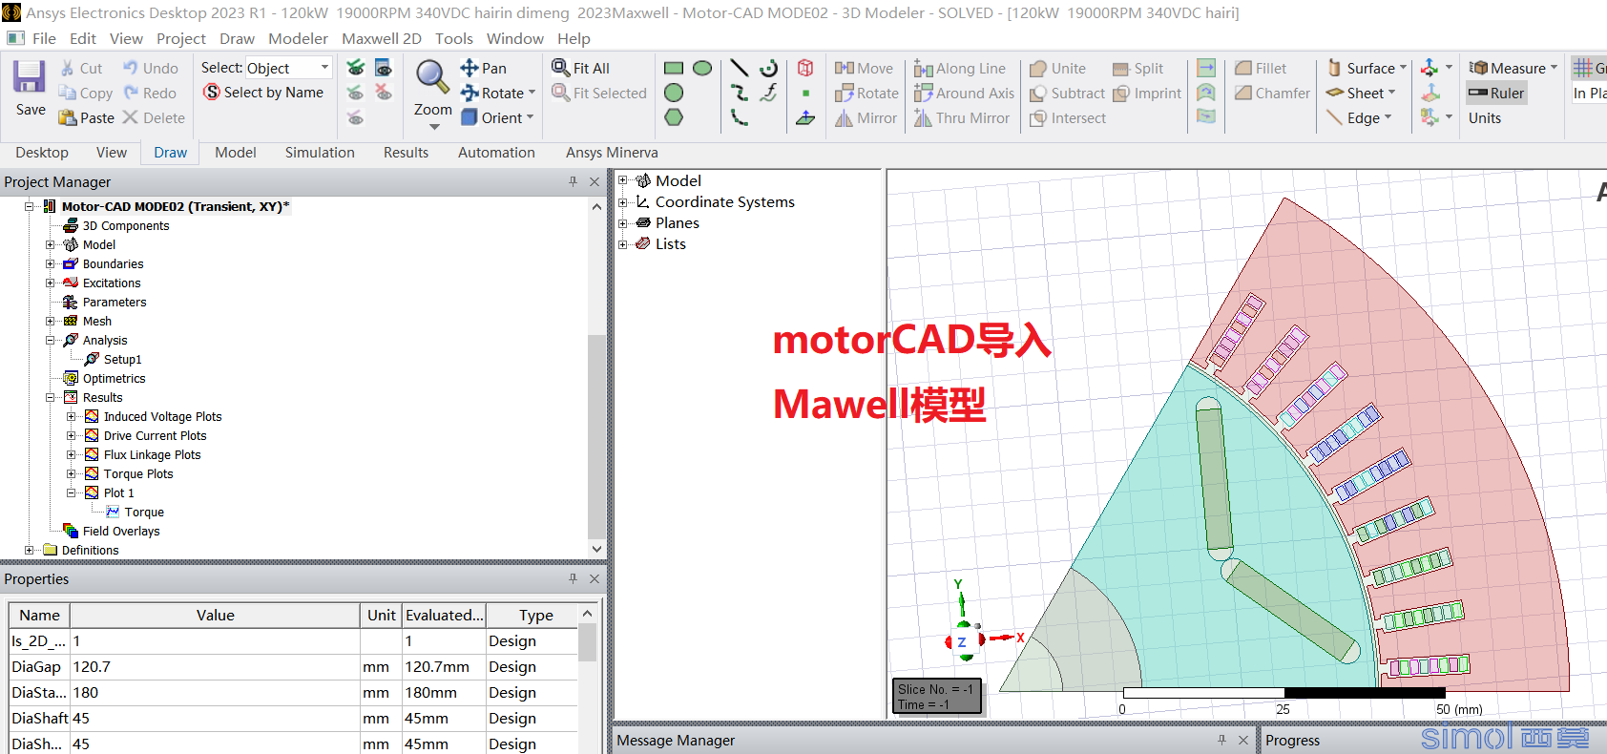Open the Modeler menu
The image size is (1607, 754).
click(x=298, y=38)
